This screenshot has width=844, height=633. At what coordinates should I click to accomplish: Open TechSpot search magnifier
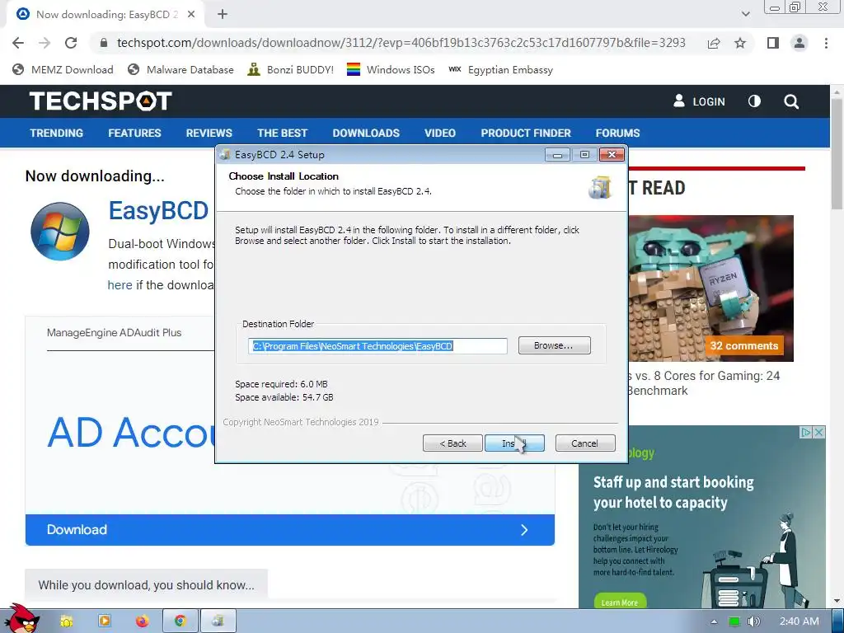[790, 101]
